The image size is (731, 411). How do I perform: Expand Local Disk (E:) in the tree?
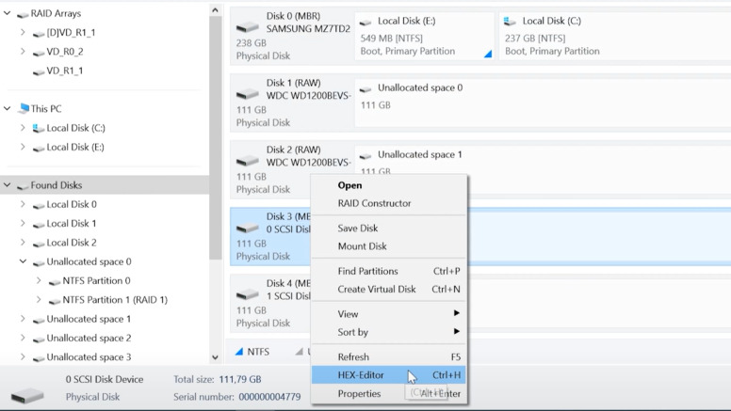tap(23, 147)
